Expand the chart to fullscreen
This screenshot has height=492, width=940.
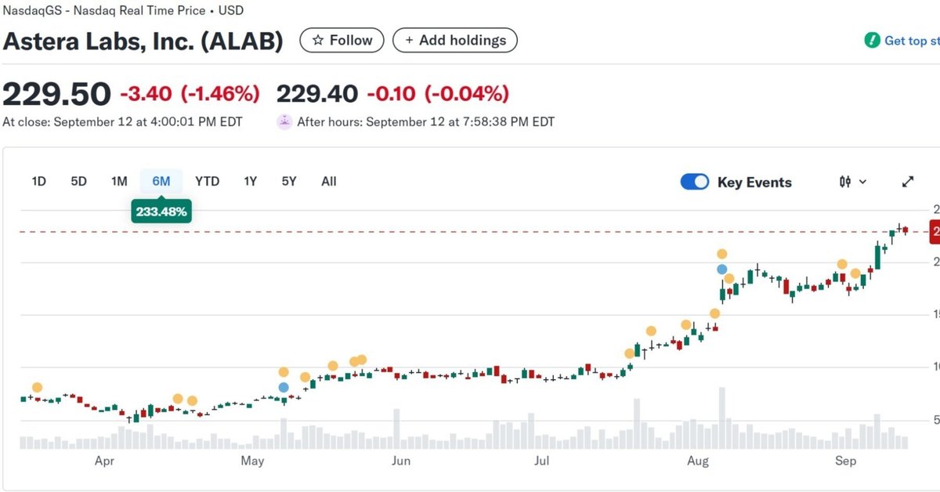(x=907, y=181)
